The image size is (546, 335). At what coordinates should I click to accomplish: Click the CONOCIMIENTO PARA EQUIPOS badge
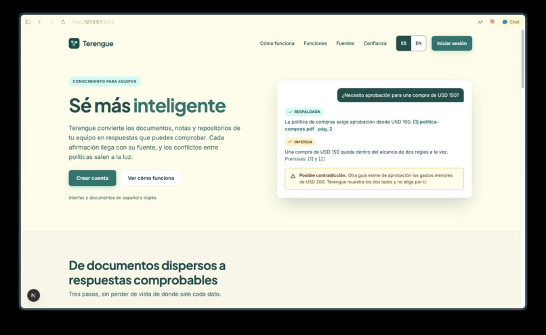click(x=104, y=81)
